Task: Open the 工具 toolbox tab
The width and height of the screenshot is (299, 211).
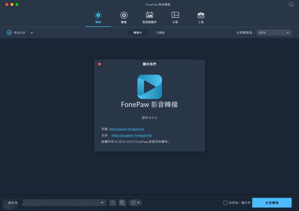Action: click(201, 18)
